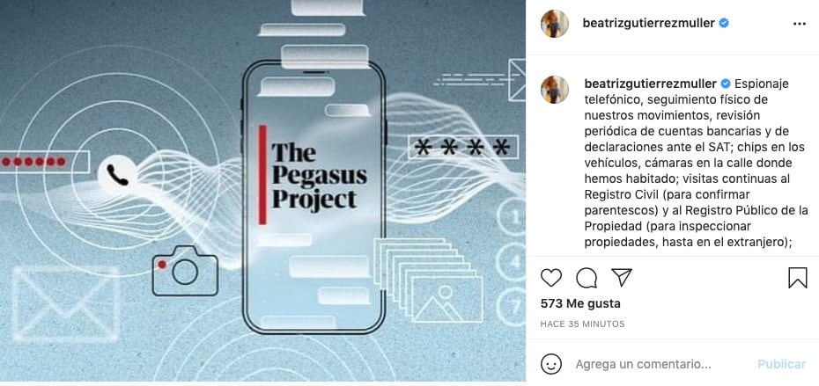Click the camera icon in the illustration
Image resolution: width=819 pixels, height=386 pixels.
(185, 271)
